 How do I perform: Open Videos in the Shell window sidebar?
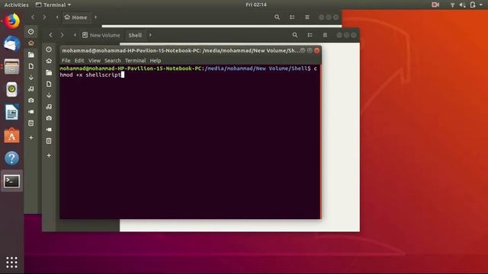tap(49, 129)
